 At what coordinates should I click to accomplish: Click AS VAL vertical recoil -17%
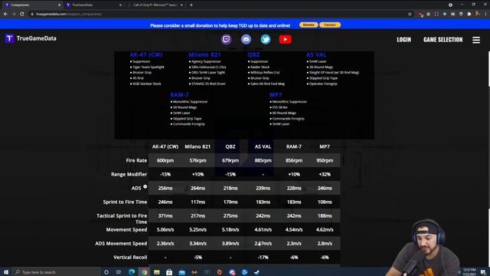click(x=263, y=258)
